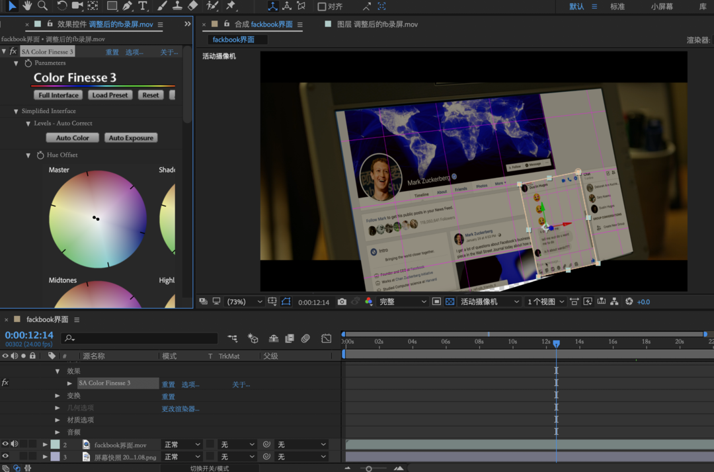Select the Pen tool

click(x=127, y=6)
